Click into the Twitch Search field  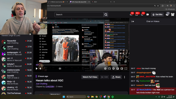pos(79,15)
